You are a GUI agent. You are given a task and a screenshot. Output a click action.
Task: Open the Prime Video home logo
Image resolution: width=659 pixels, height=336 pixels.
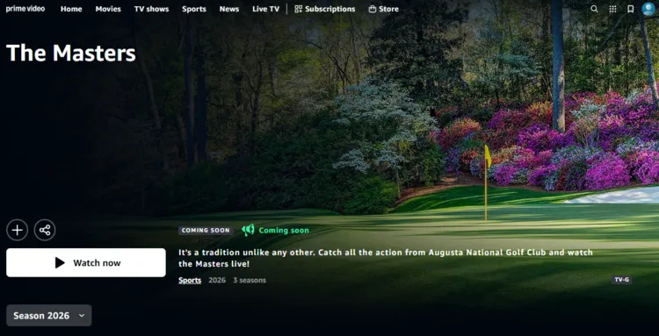tap(25, 9)
